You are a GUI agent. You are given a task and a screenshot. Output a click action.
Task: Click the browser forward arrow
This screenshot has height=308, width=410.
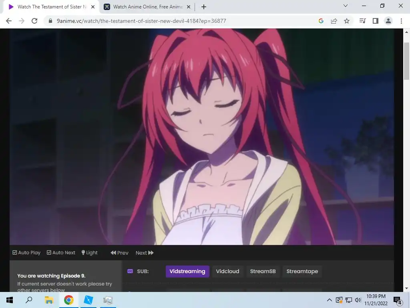(22, 21)
